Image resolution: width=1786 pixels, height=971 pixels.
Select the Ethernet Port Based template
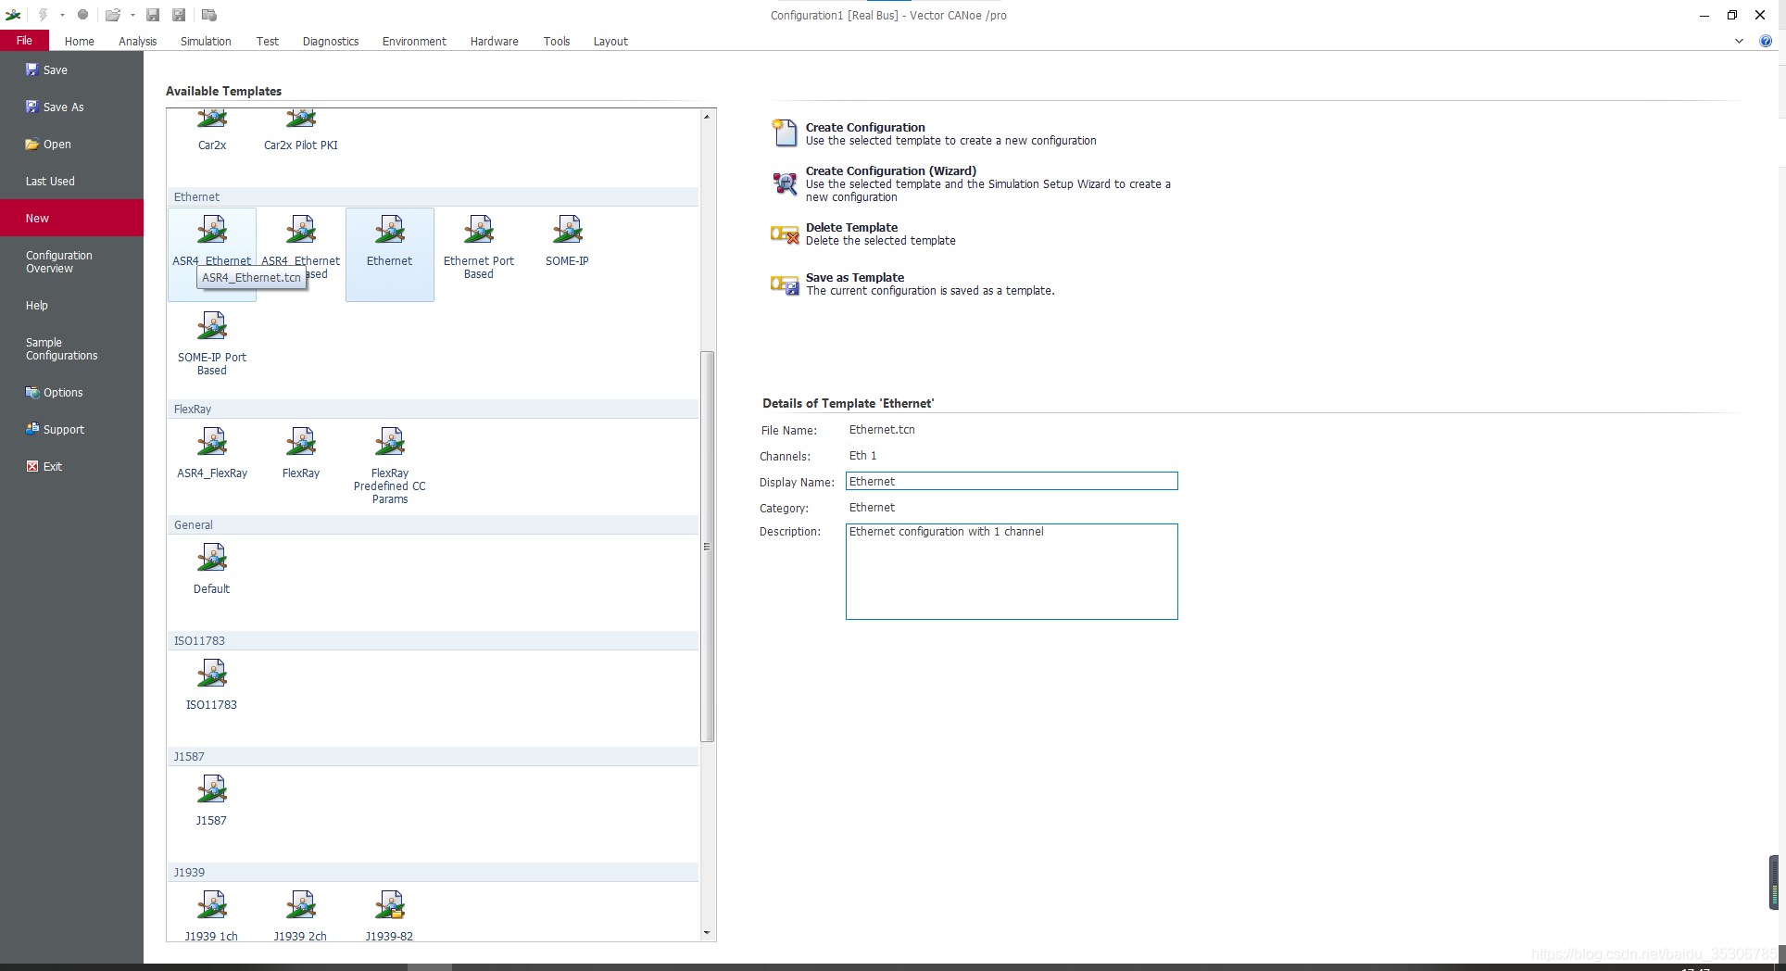click(479, 246)
